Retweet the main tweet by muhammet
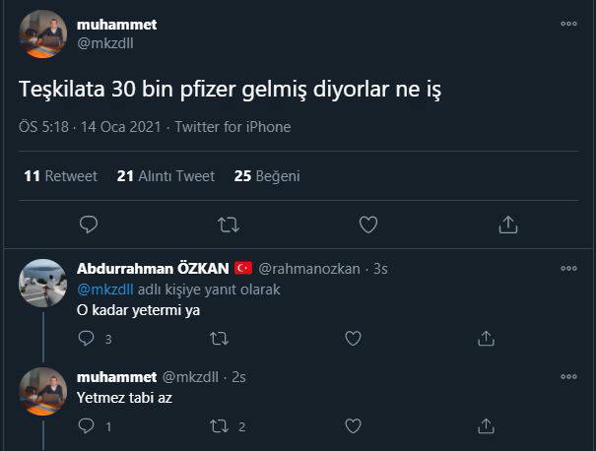The height and width of the screenshot is (451, 596). pos(228,225)
